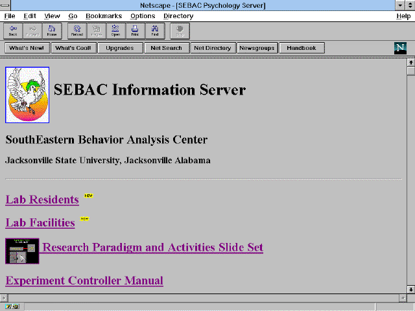Click the Netscape N logo icon
Viewport: 415px width, 311px height.
[400, 48]
